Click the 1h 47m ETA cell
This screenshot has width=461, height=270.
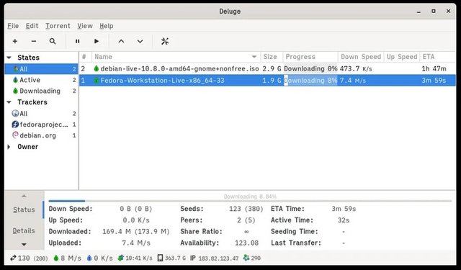pyautogui.click(x=434, y=68)
